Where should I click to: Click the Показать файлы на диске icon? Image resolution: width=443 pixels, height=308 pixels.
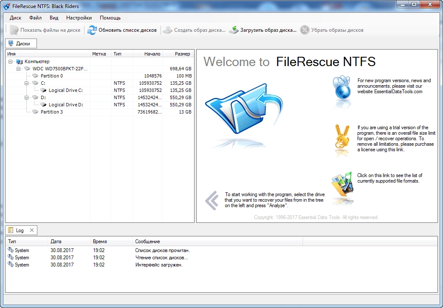[x=14, y=30]
